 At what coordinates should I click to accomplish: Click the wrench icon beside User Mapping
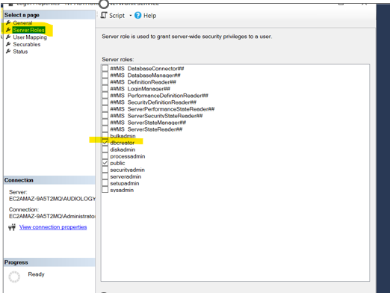point(8,37)
